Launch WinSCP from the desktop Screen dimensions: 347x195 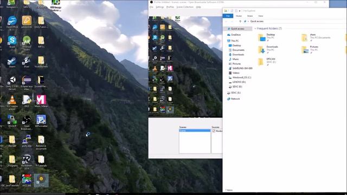click(12, 121)
